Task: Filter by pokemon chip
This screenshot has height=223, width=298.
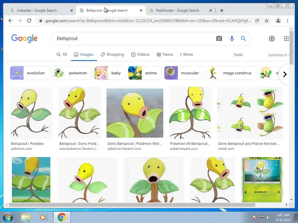Action: click(x=72, y=73)
